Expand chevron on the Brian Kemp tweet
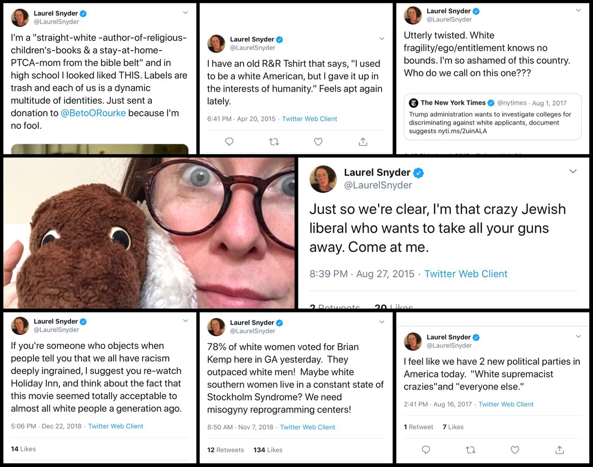Image resolution: width=593 pixels, height=467 pixels. (382, 322)
